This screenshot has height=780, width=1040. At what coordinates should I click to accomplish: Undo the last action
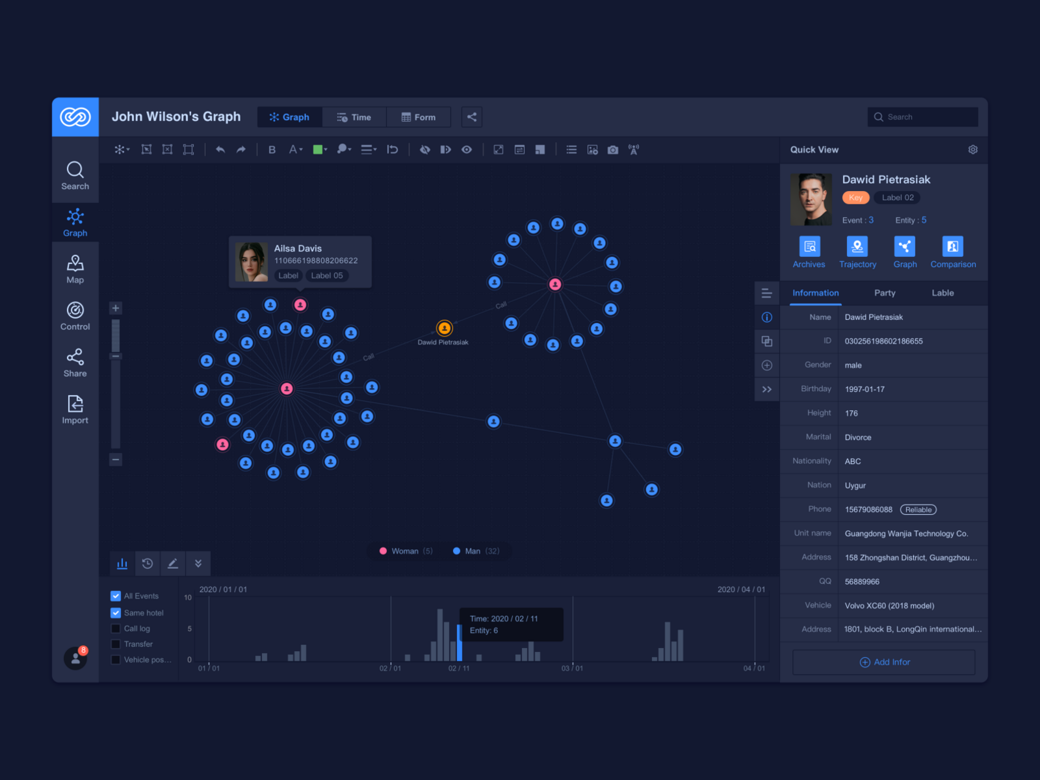pyautogui.click(x=220, y=149)
